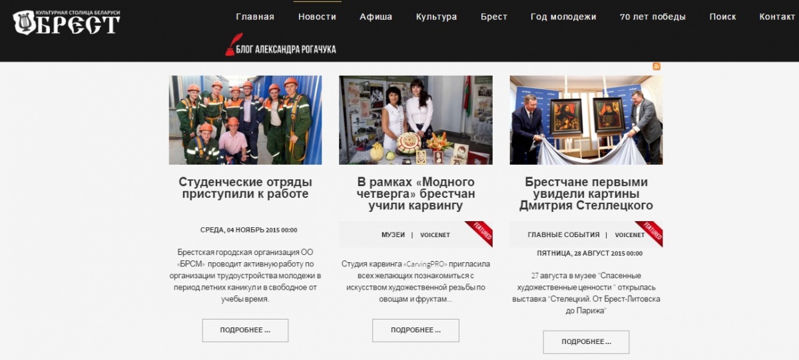Open the carving exhibition photo
Image resolution: width=799 pixels, height=360 pixels.
(x=415, y=120)
